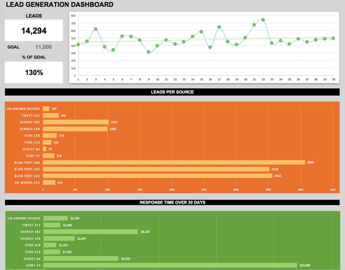Select the Un-known Source label in orange chart

pos(23,109)
